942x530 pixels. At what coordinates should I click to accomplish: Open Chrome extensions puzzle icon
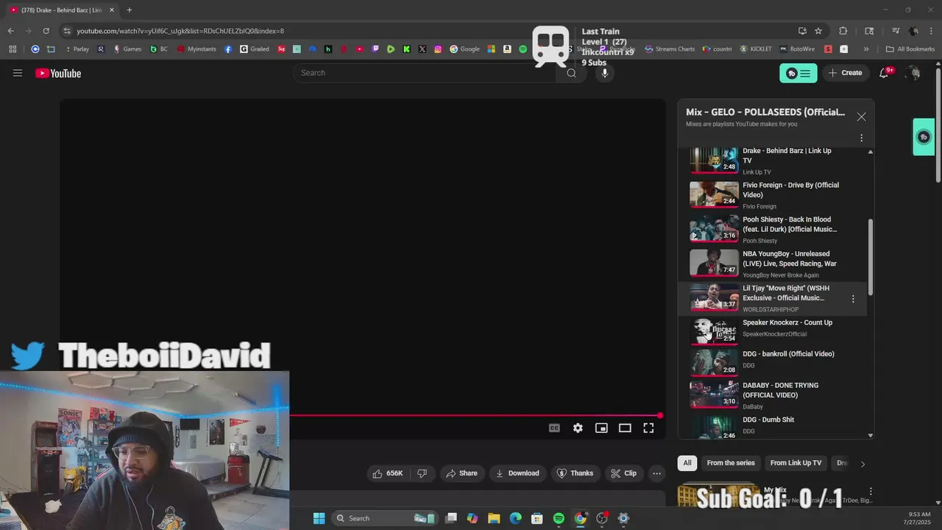click(x=843, y=31)
